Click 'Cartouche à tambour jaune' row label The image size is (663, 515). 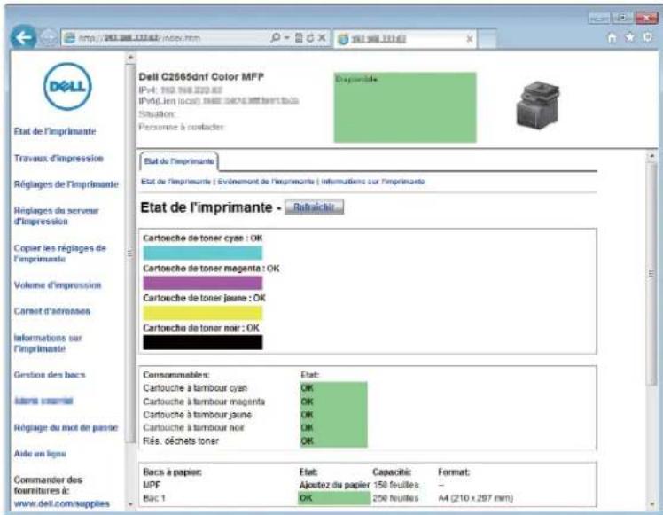click(198, 415)
